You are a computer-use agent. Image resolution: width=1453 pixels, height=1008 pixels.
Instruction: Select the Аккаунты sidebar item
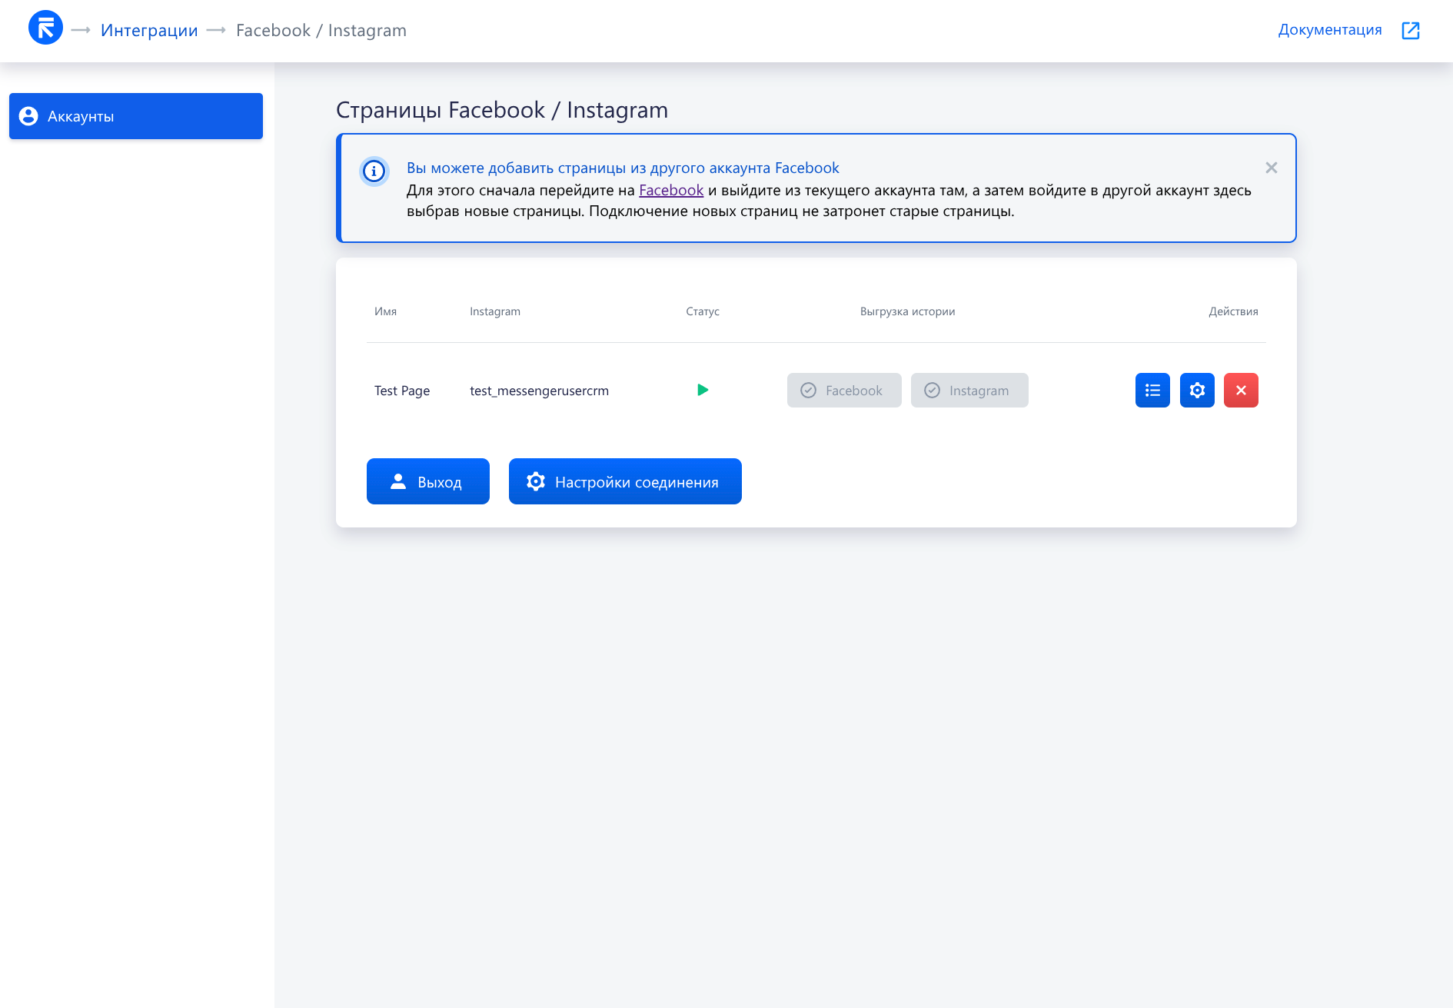[x=136, y=116]
